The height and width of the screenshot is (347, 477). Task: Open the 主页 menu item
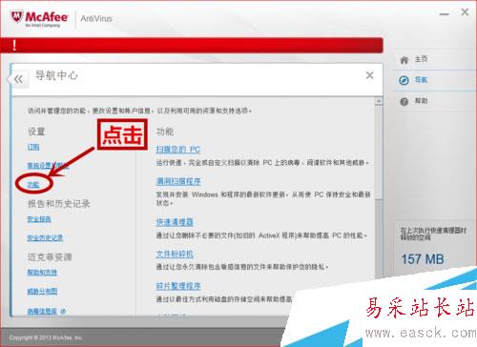(421, 59)
